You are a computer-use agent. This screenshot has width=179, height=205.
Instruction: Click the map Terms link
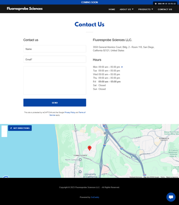163,177
